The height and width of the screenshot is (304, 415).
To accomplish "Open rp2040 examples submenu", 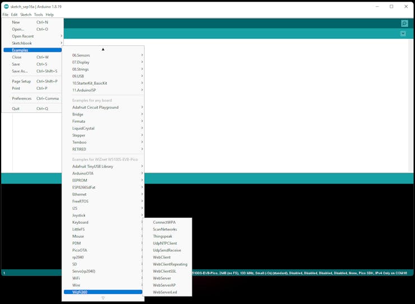I will tap(103, 257).
